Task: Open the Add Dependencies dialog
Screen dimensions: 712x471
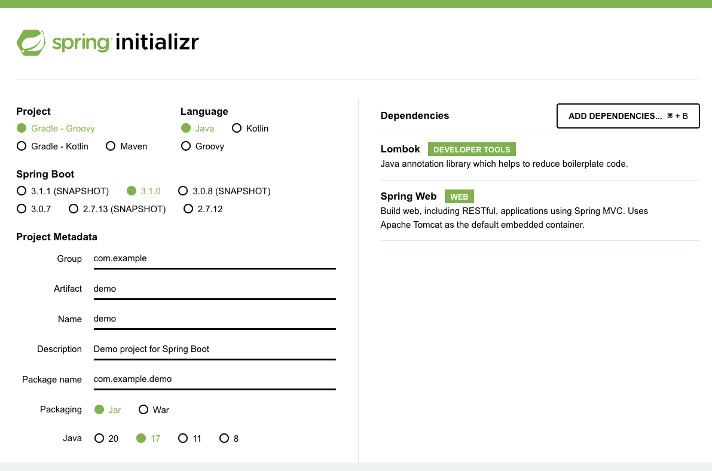Action: tap(628, 116)
